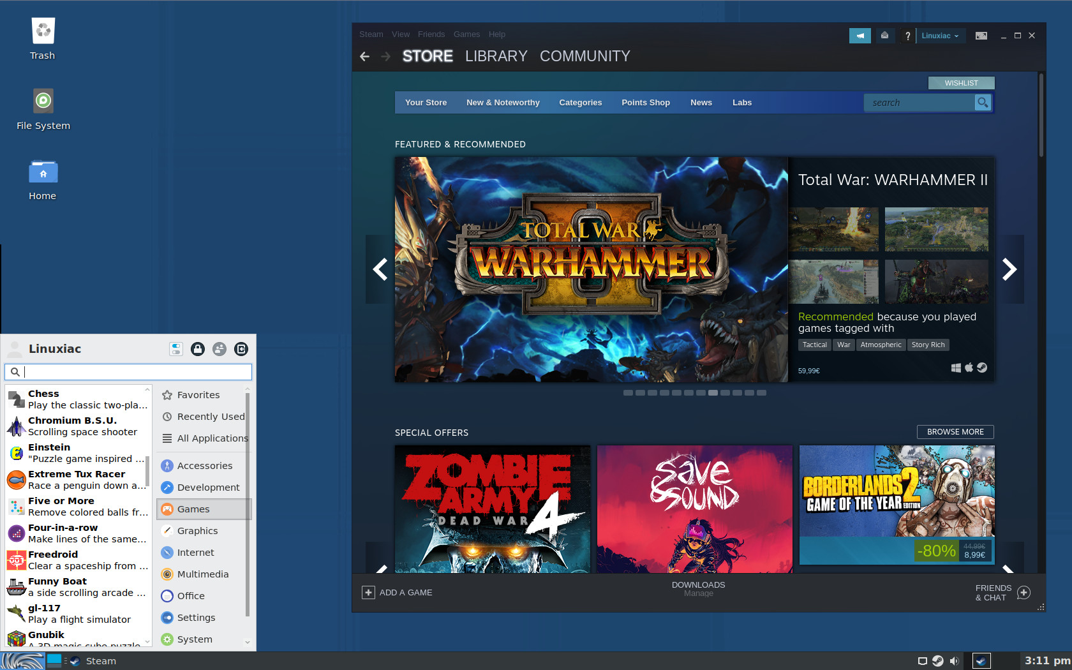Open the Trash desktop icon
Screen dimensions: 1072x670
[x=43, y=38]
